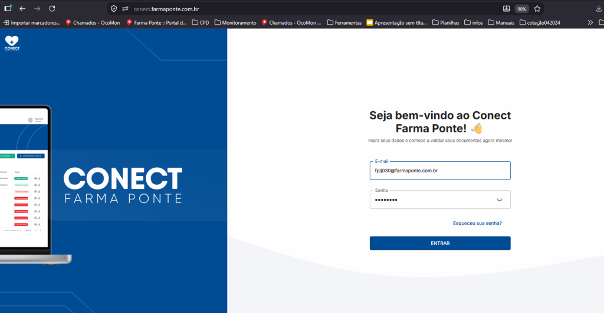This screenshot has width=604, height=313.
Task: Click the install page icon in address bar
Action: pos(506,9)
